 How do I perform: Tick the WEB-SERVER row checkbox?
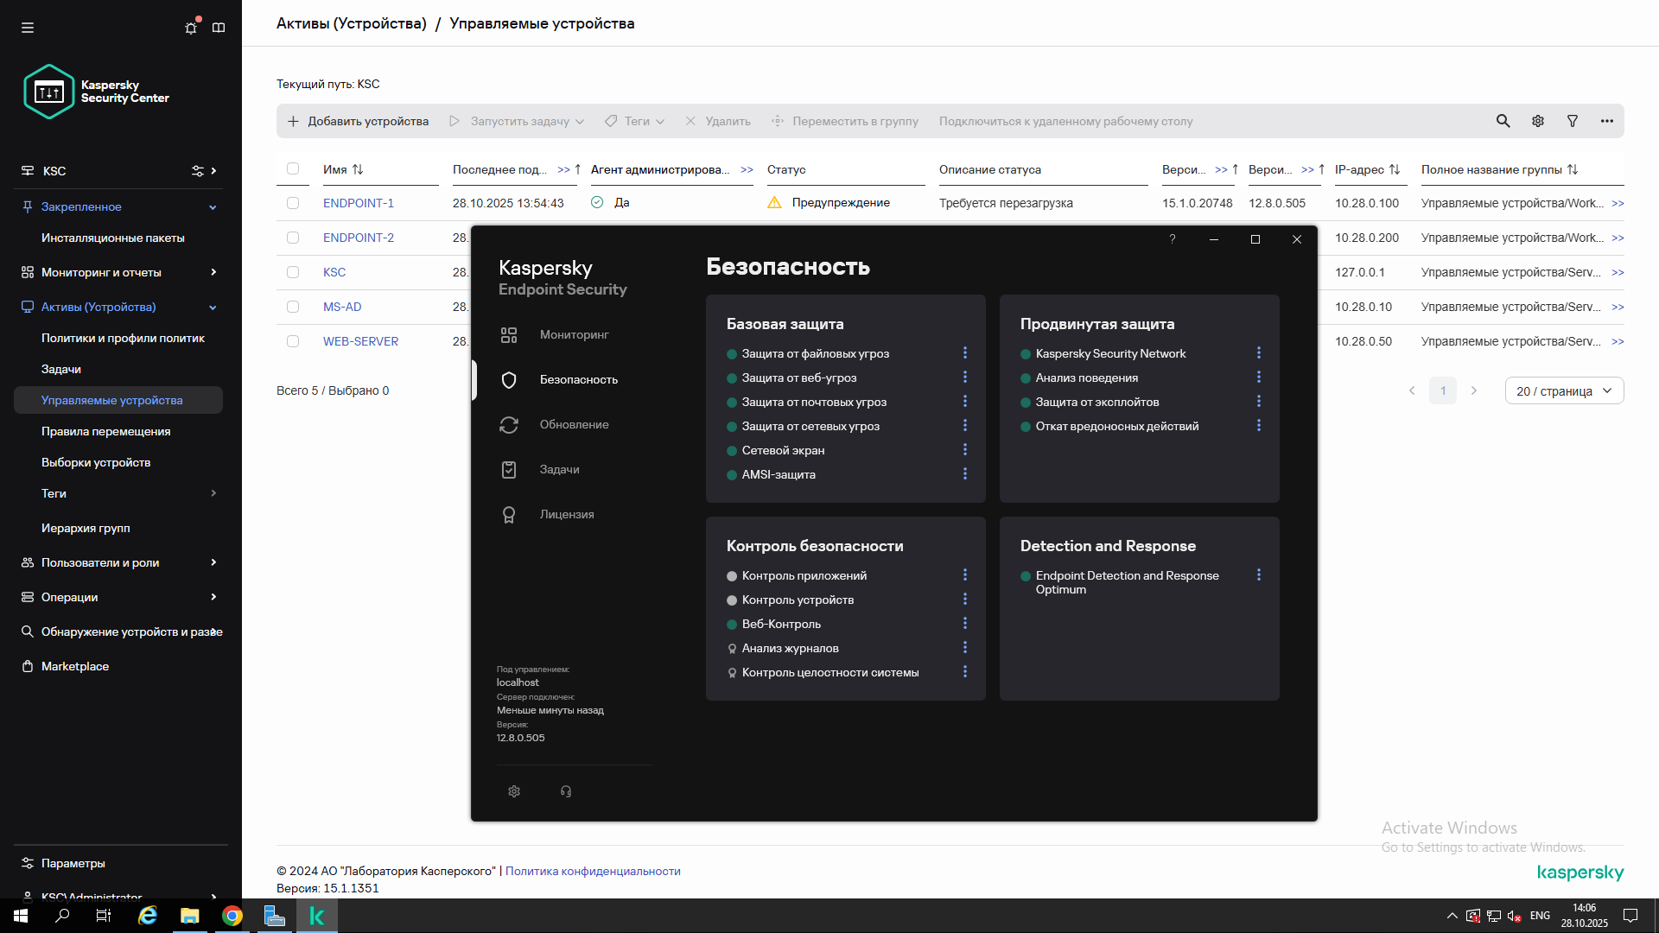pyautogui.click(x=293, y=341)
